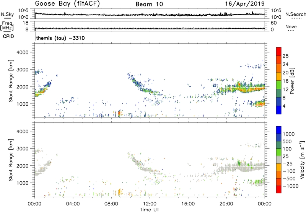Click the '18' frequency axis tick

(26, 23)
